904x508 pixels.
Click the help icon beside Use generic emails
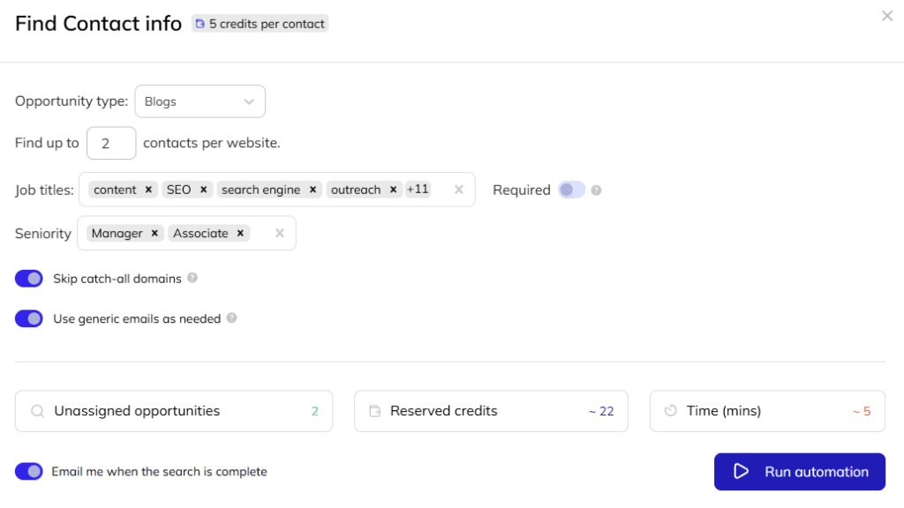231,318
